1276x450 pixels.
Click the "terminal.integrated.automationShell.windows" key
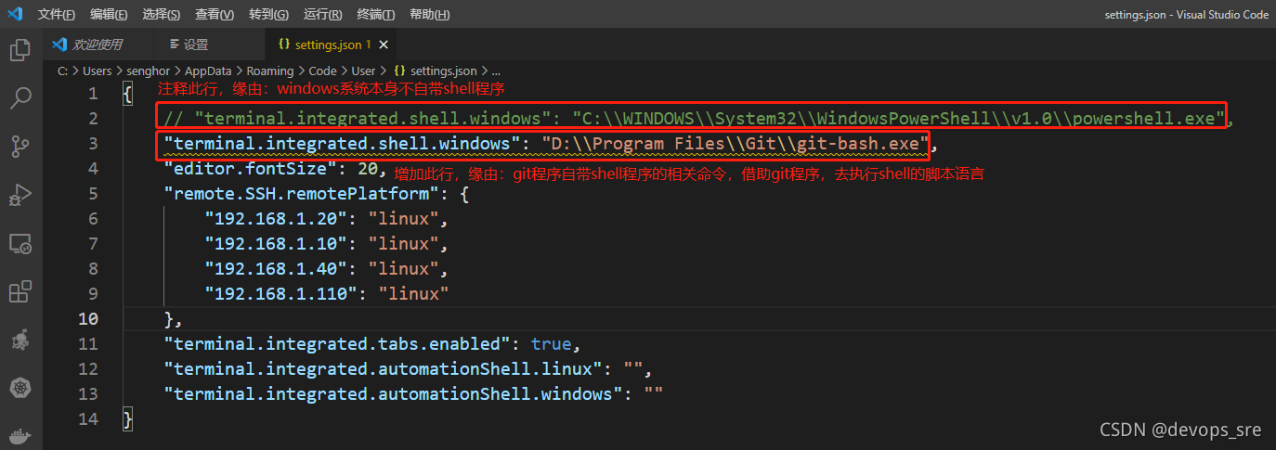pyautogui.click(x=394, y=394)
